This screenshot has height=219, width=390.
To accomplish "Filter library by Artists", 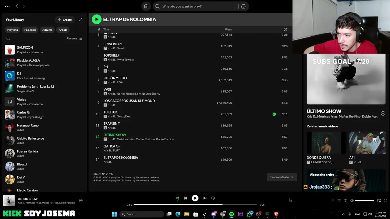I will coord(63,30).
